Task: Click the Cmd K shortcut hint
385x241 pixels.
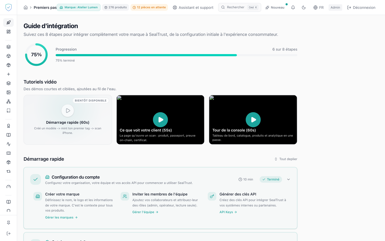Action: (253, 7)
